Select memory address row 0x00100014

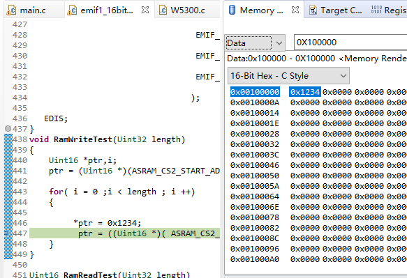pyautogui.click(x=255, y=113)
